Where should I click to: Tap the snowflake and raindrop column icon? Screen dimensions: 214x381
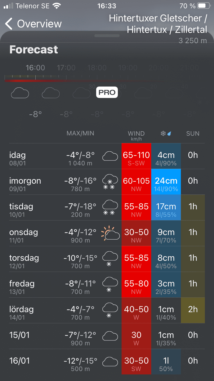pyautogui.click(x=166, y=133)
